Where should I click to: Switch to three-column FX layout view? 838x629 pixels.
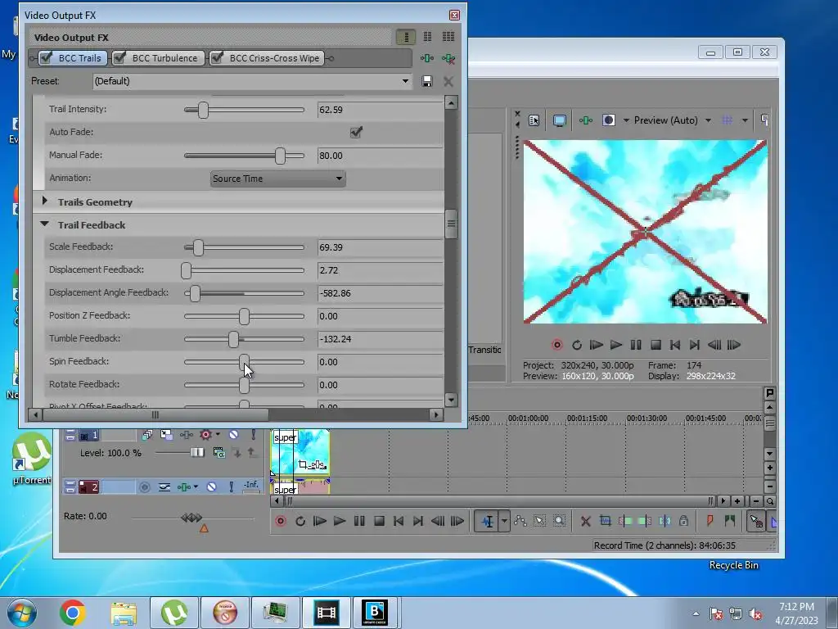tap(448, 37)
